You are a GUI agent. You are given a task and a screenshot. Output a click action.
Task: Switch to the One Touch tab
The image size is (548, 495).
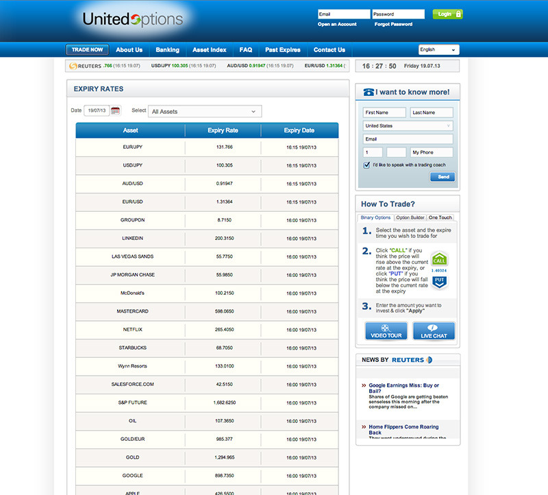coord(440,217)
